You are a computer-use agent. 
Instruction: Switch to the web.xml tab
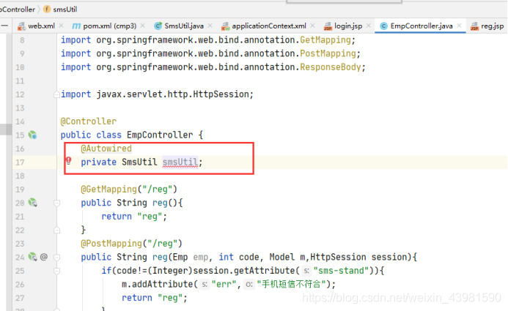pos(41,26)
